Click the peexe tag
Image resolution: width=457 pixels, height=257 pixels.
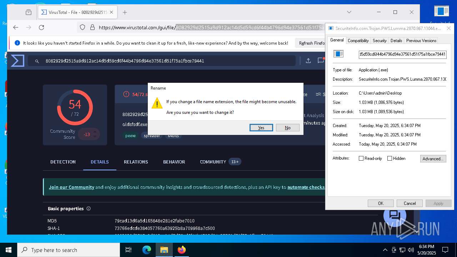tap(130, 136)
